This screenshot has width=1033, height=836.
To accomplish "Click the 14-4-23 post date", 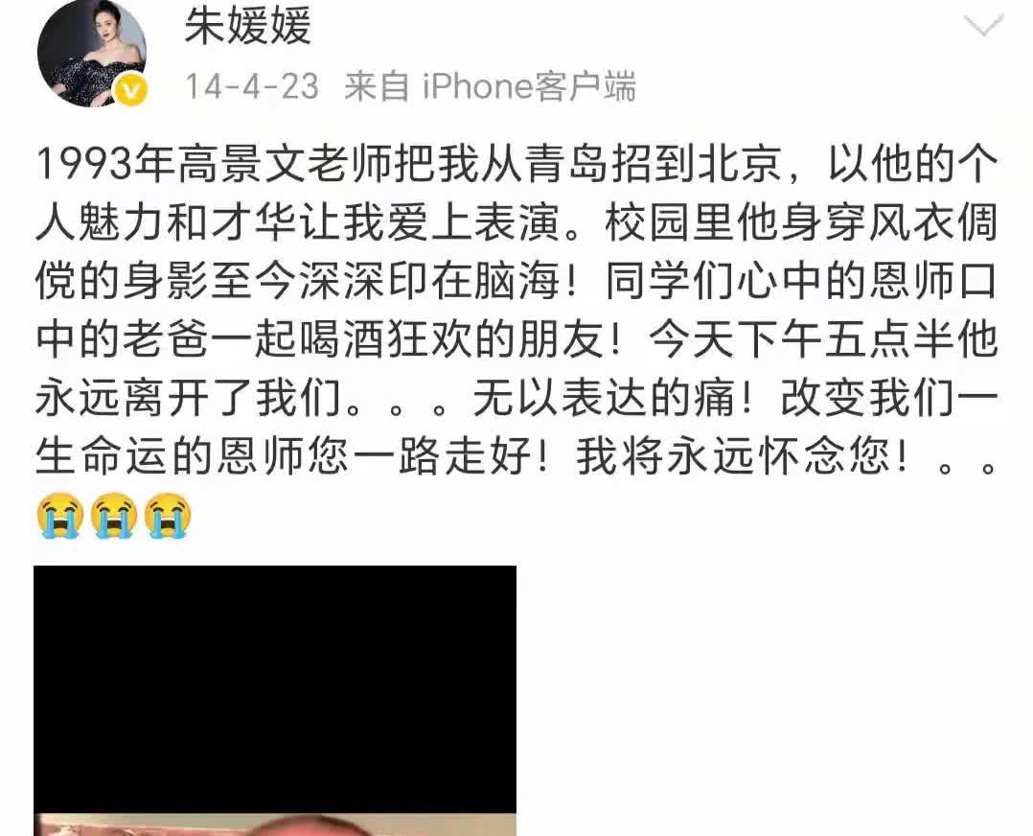I will (252, 86).
